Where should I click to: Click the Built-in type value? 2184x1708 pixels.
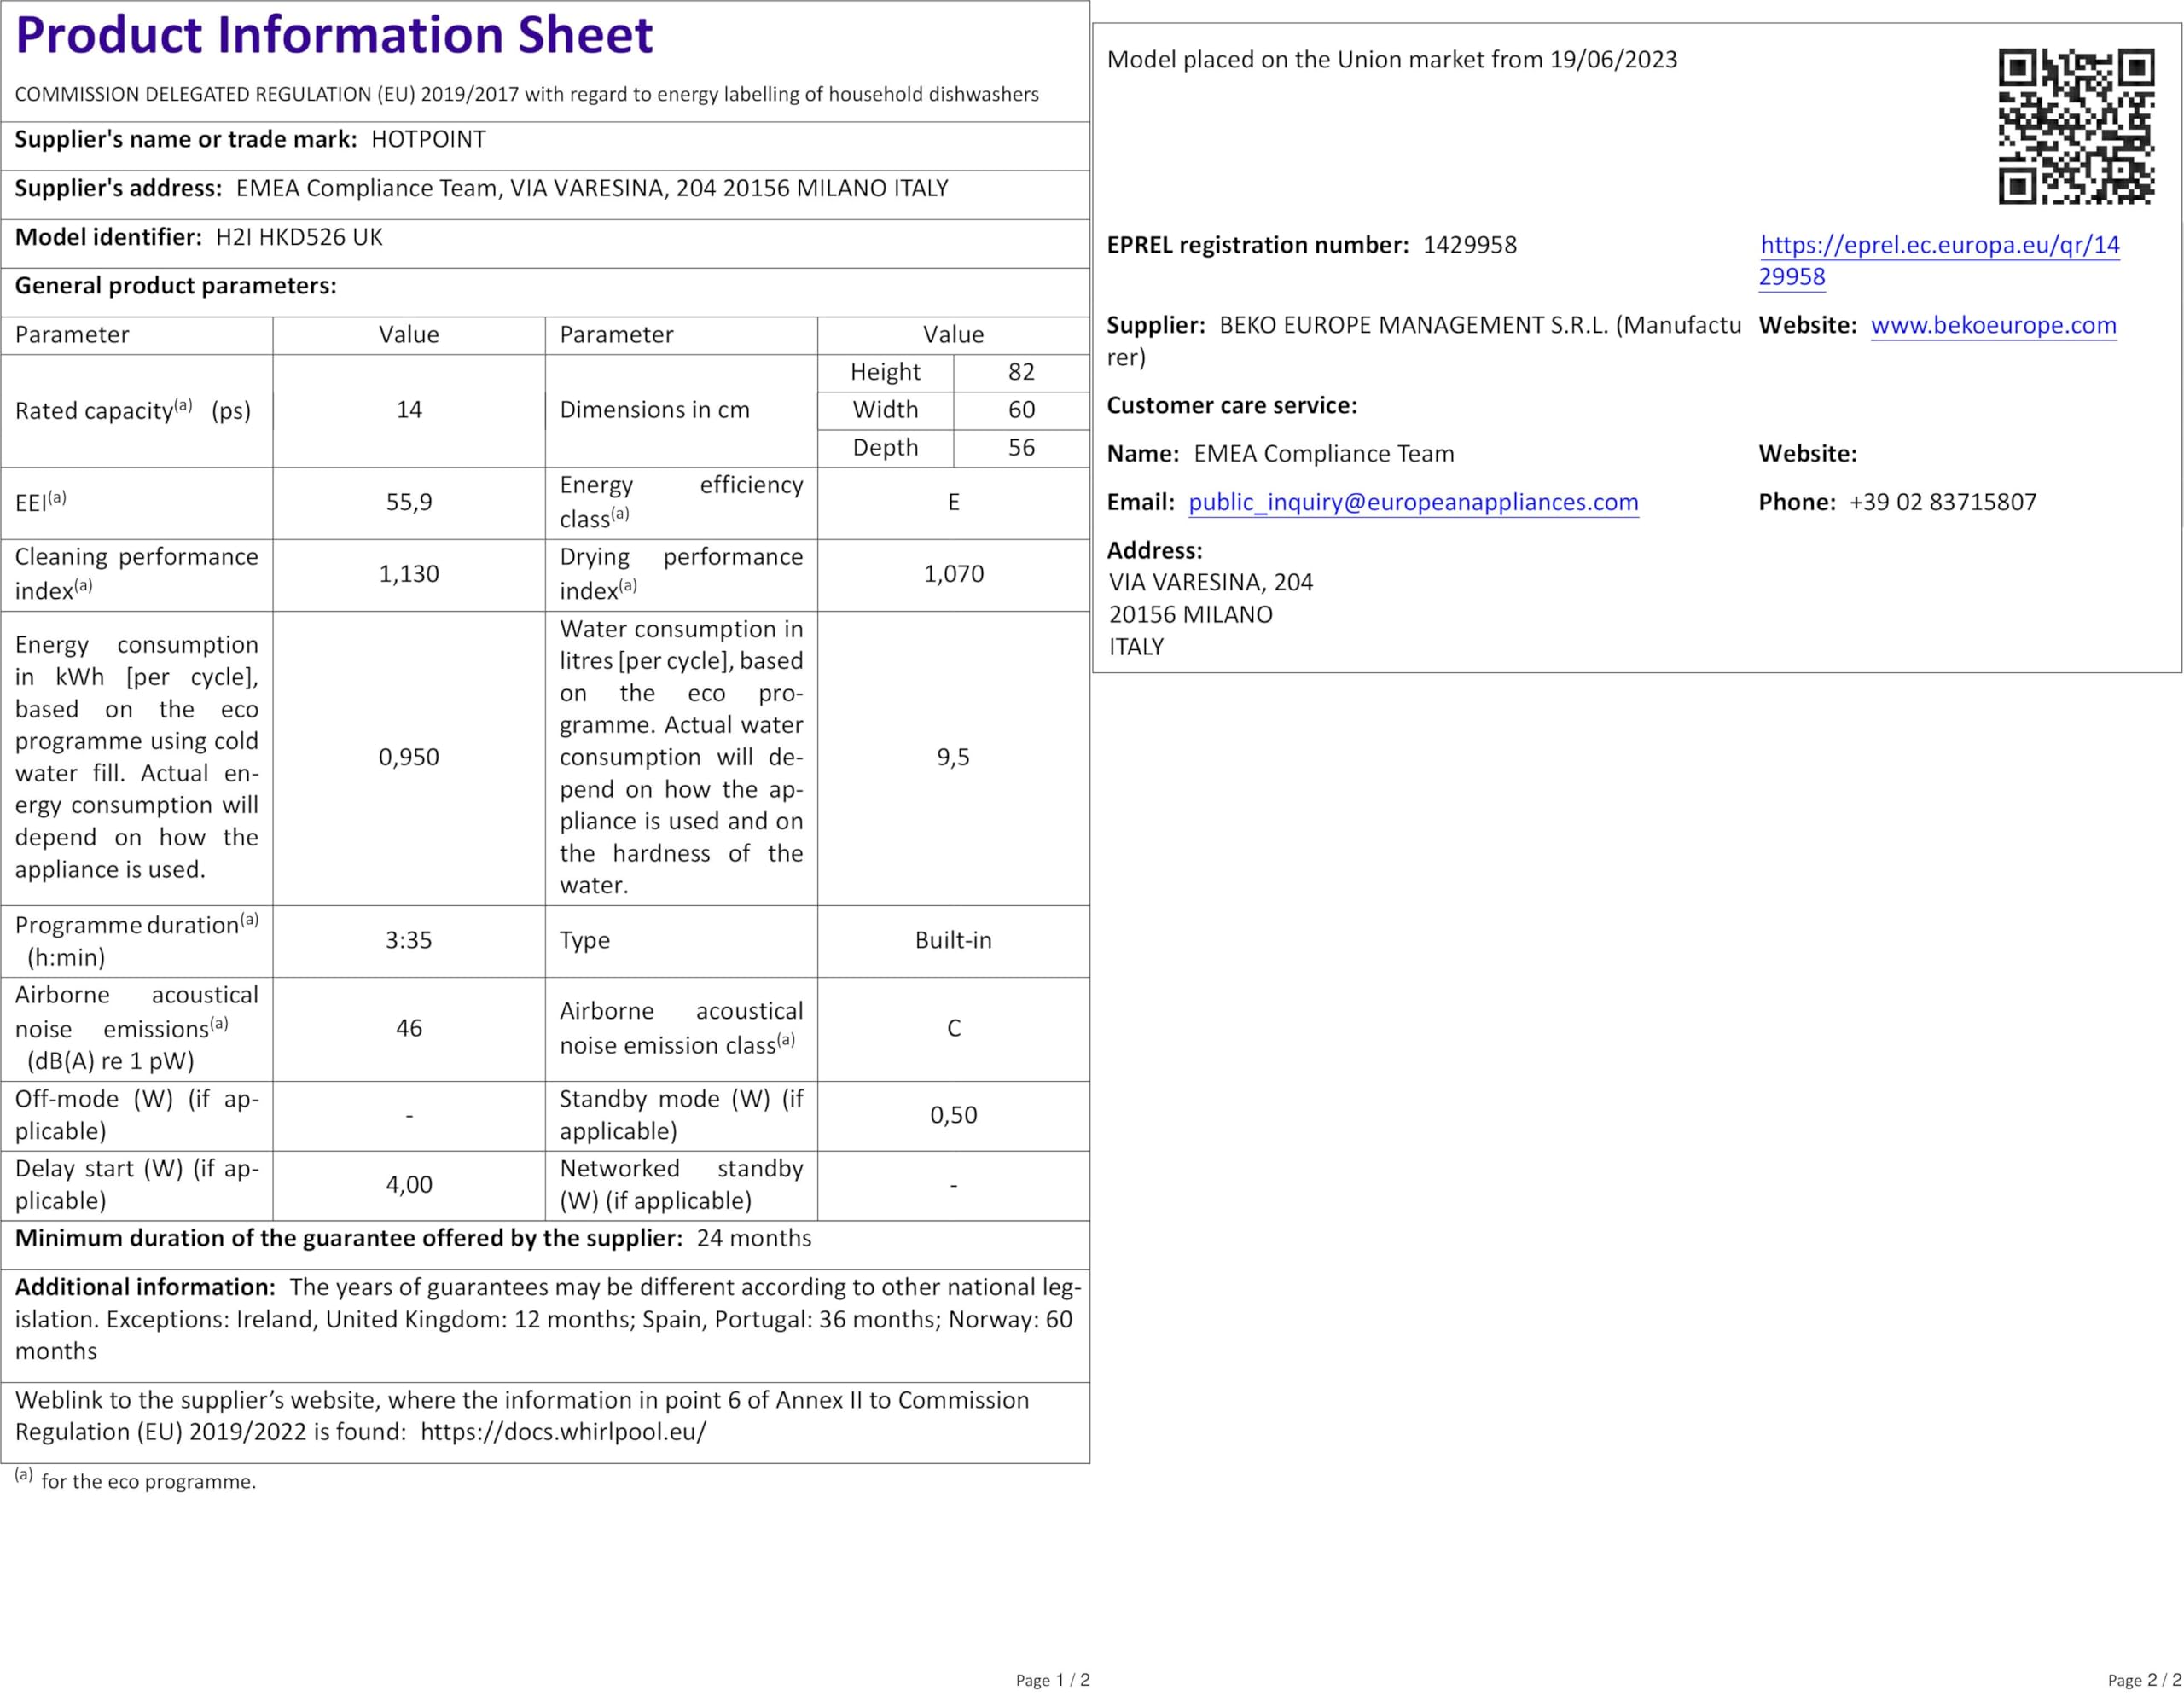[953, 940]
